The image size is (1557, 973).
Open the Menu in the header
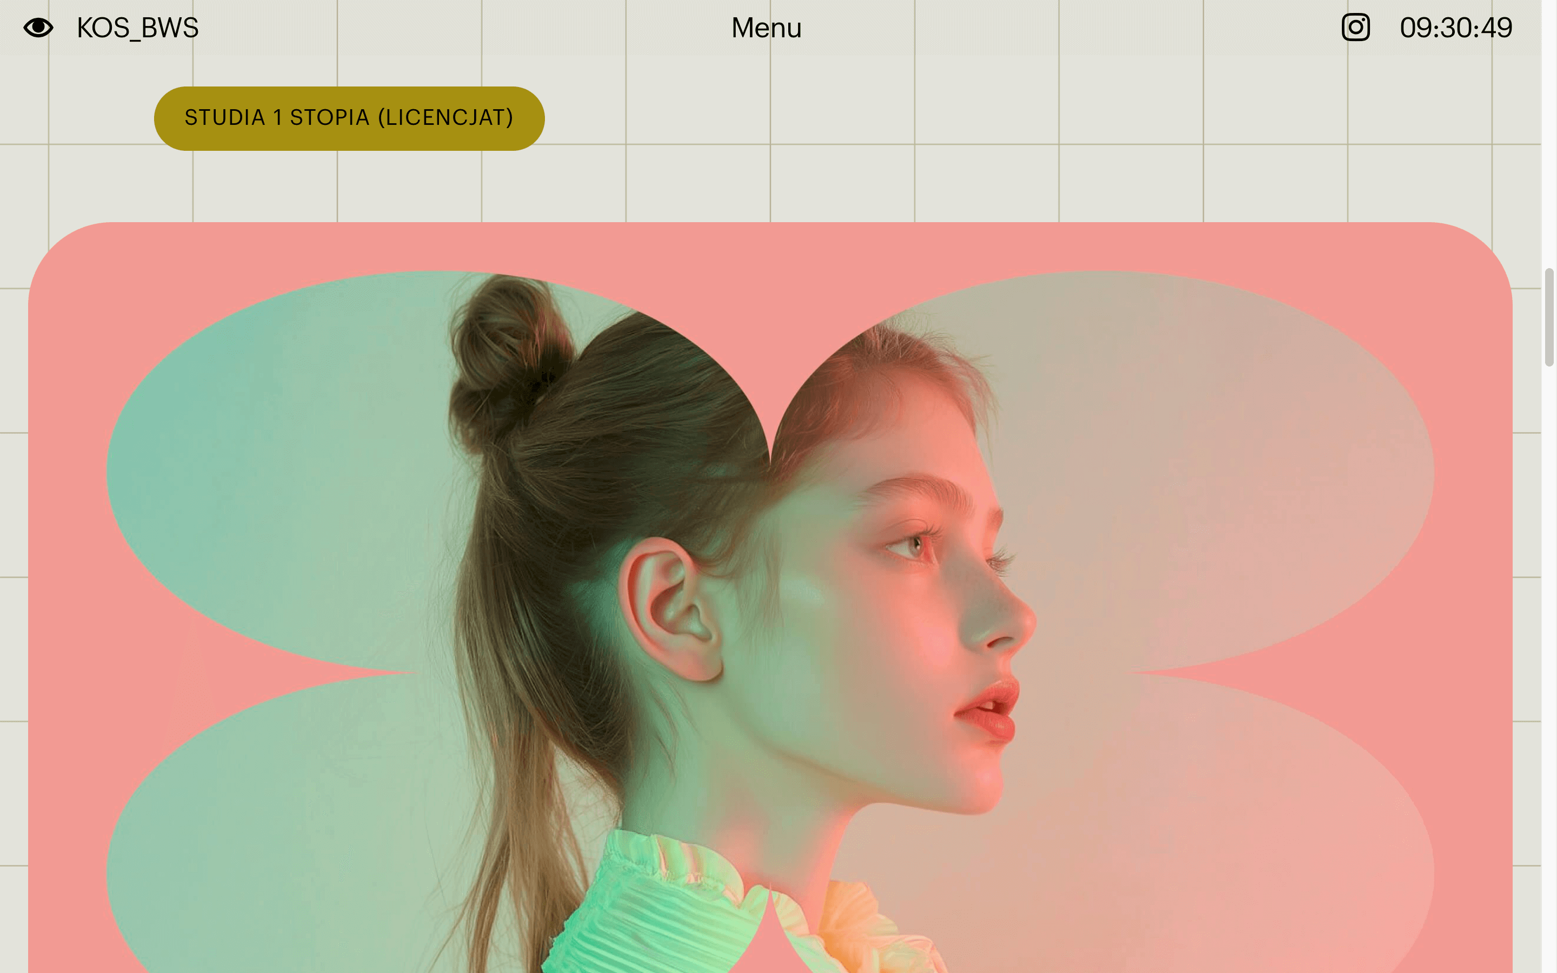[x=766, y=28]
